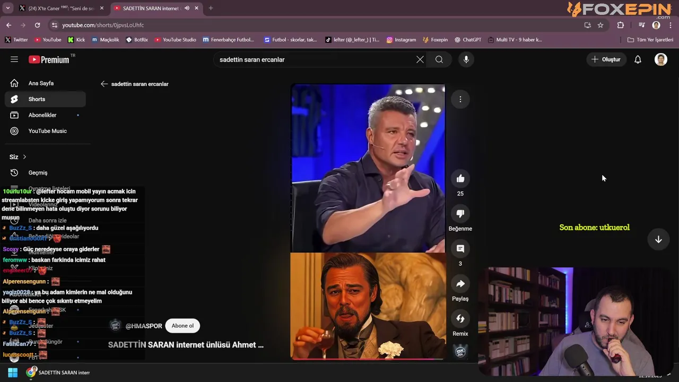Open the Short's sound thumbnail
Image resolution: width=679 pixels, height=382 pixels.
[x=460, y=351]
